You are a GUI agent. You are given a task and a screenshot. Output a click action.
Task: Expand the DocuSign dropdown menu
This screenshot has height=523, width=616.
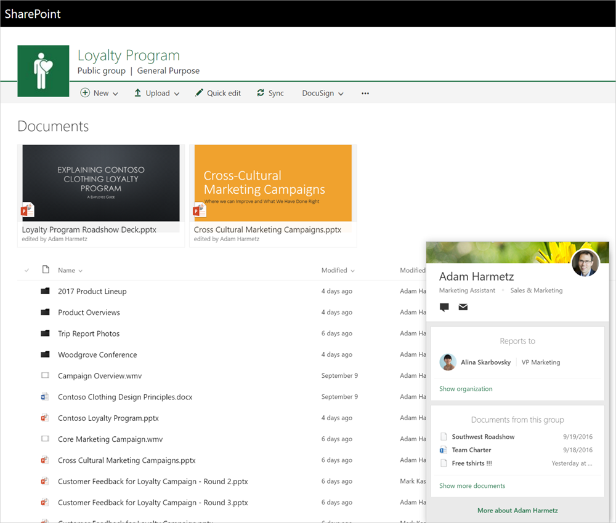(x=323, y=94)
